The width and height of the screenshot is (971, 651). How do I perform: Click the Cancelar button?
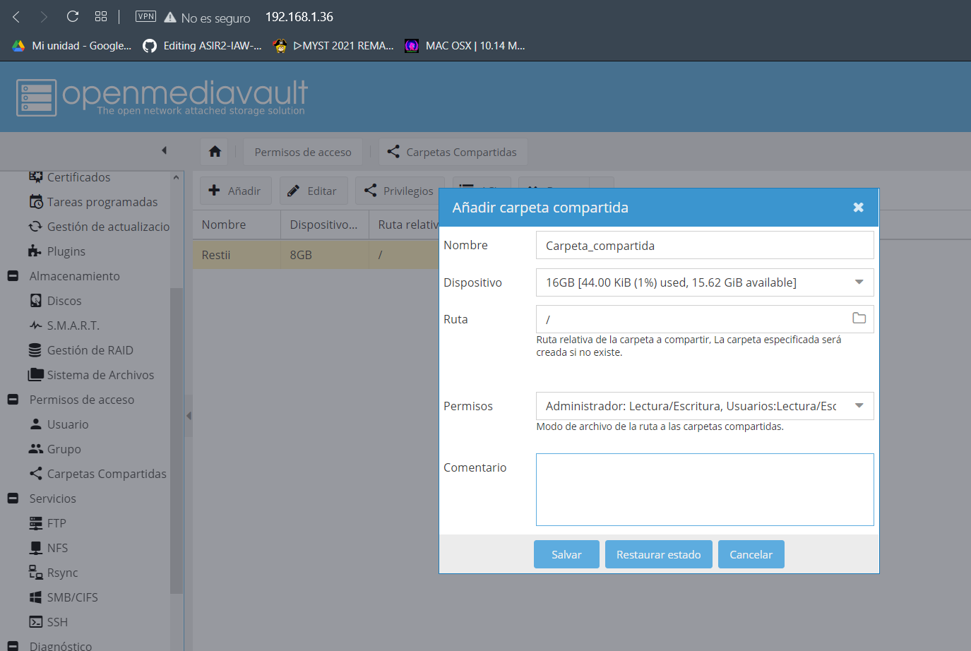point(751,554)
